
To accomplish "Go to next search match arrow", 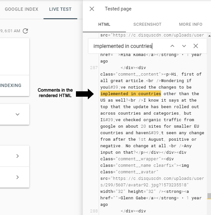I will 184,46.
